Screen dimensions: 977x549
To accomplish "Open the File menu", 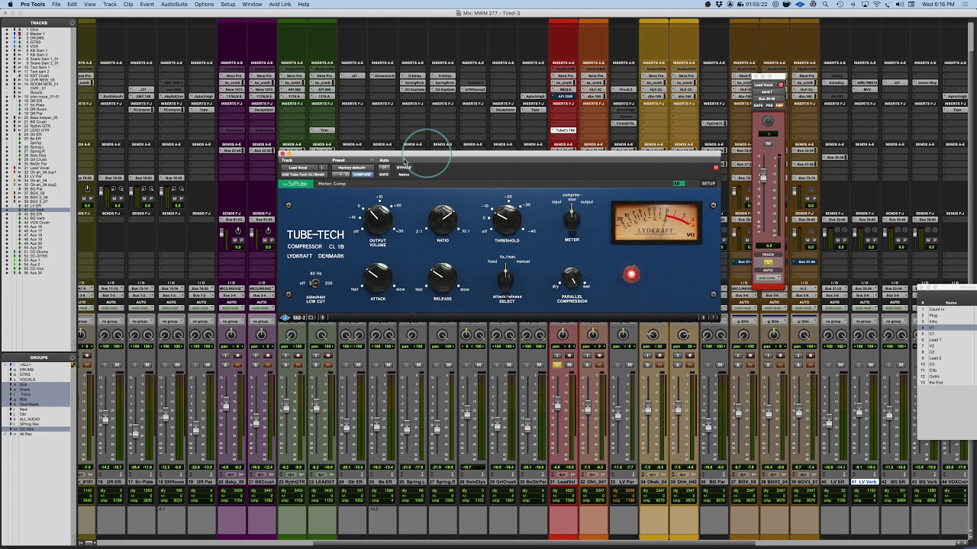I will pos(56,5).
